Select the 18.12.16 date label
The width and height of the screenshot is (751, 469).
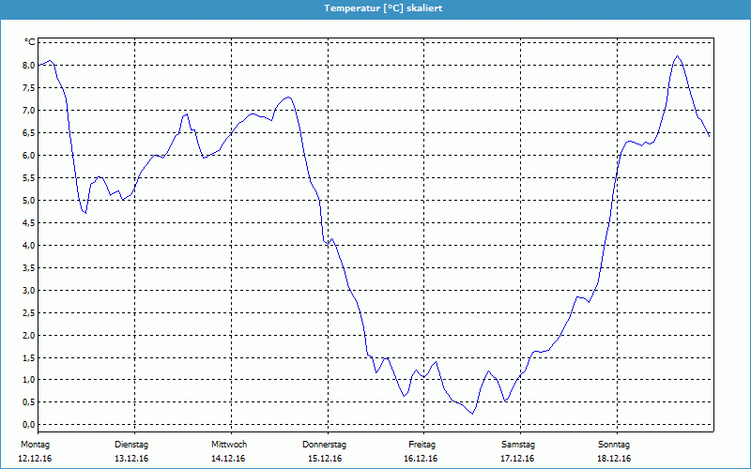(x=614, y=459)
